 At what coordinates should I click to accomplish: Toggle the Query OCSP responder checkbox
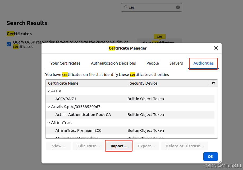[x=9, y=44]
